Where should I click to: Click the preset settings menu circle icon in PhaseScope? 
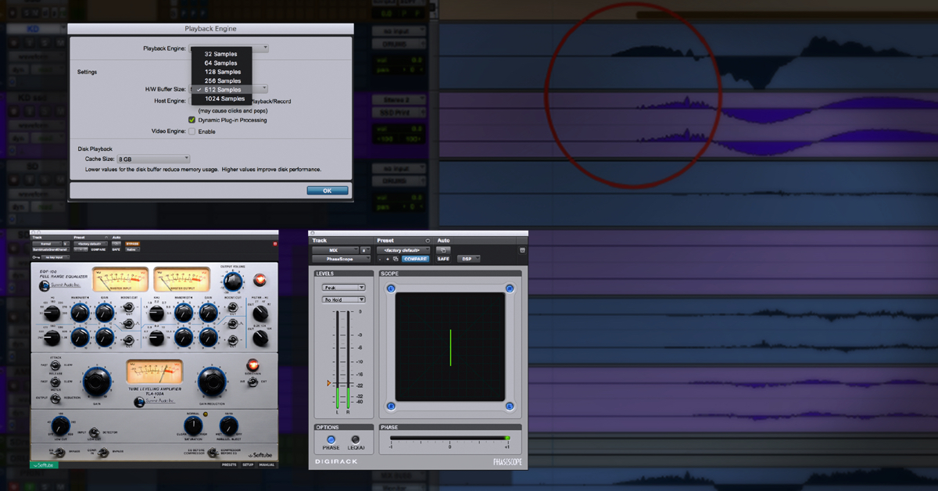coord(428,241)
